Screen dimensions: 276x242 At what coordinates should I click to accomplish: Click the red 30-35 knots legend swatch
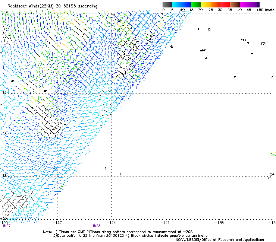point(225,4)
